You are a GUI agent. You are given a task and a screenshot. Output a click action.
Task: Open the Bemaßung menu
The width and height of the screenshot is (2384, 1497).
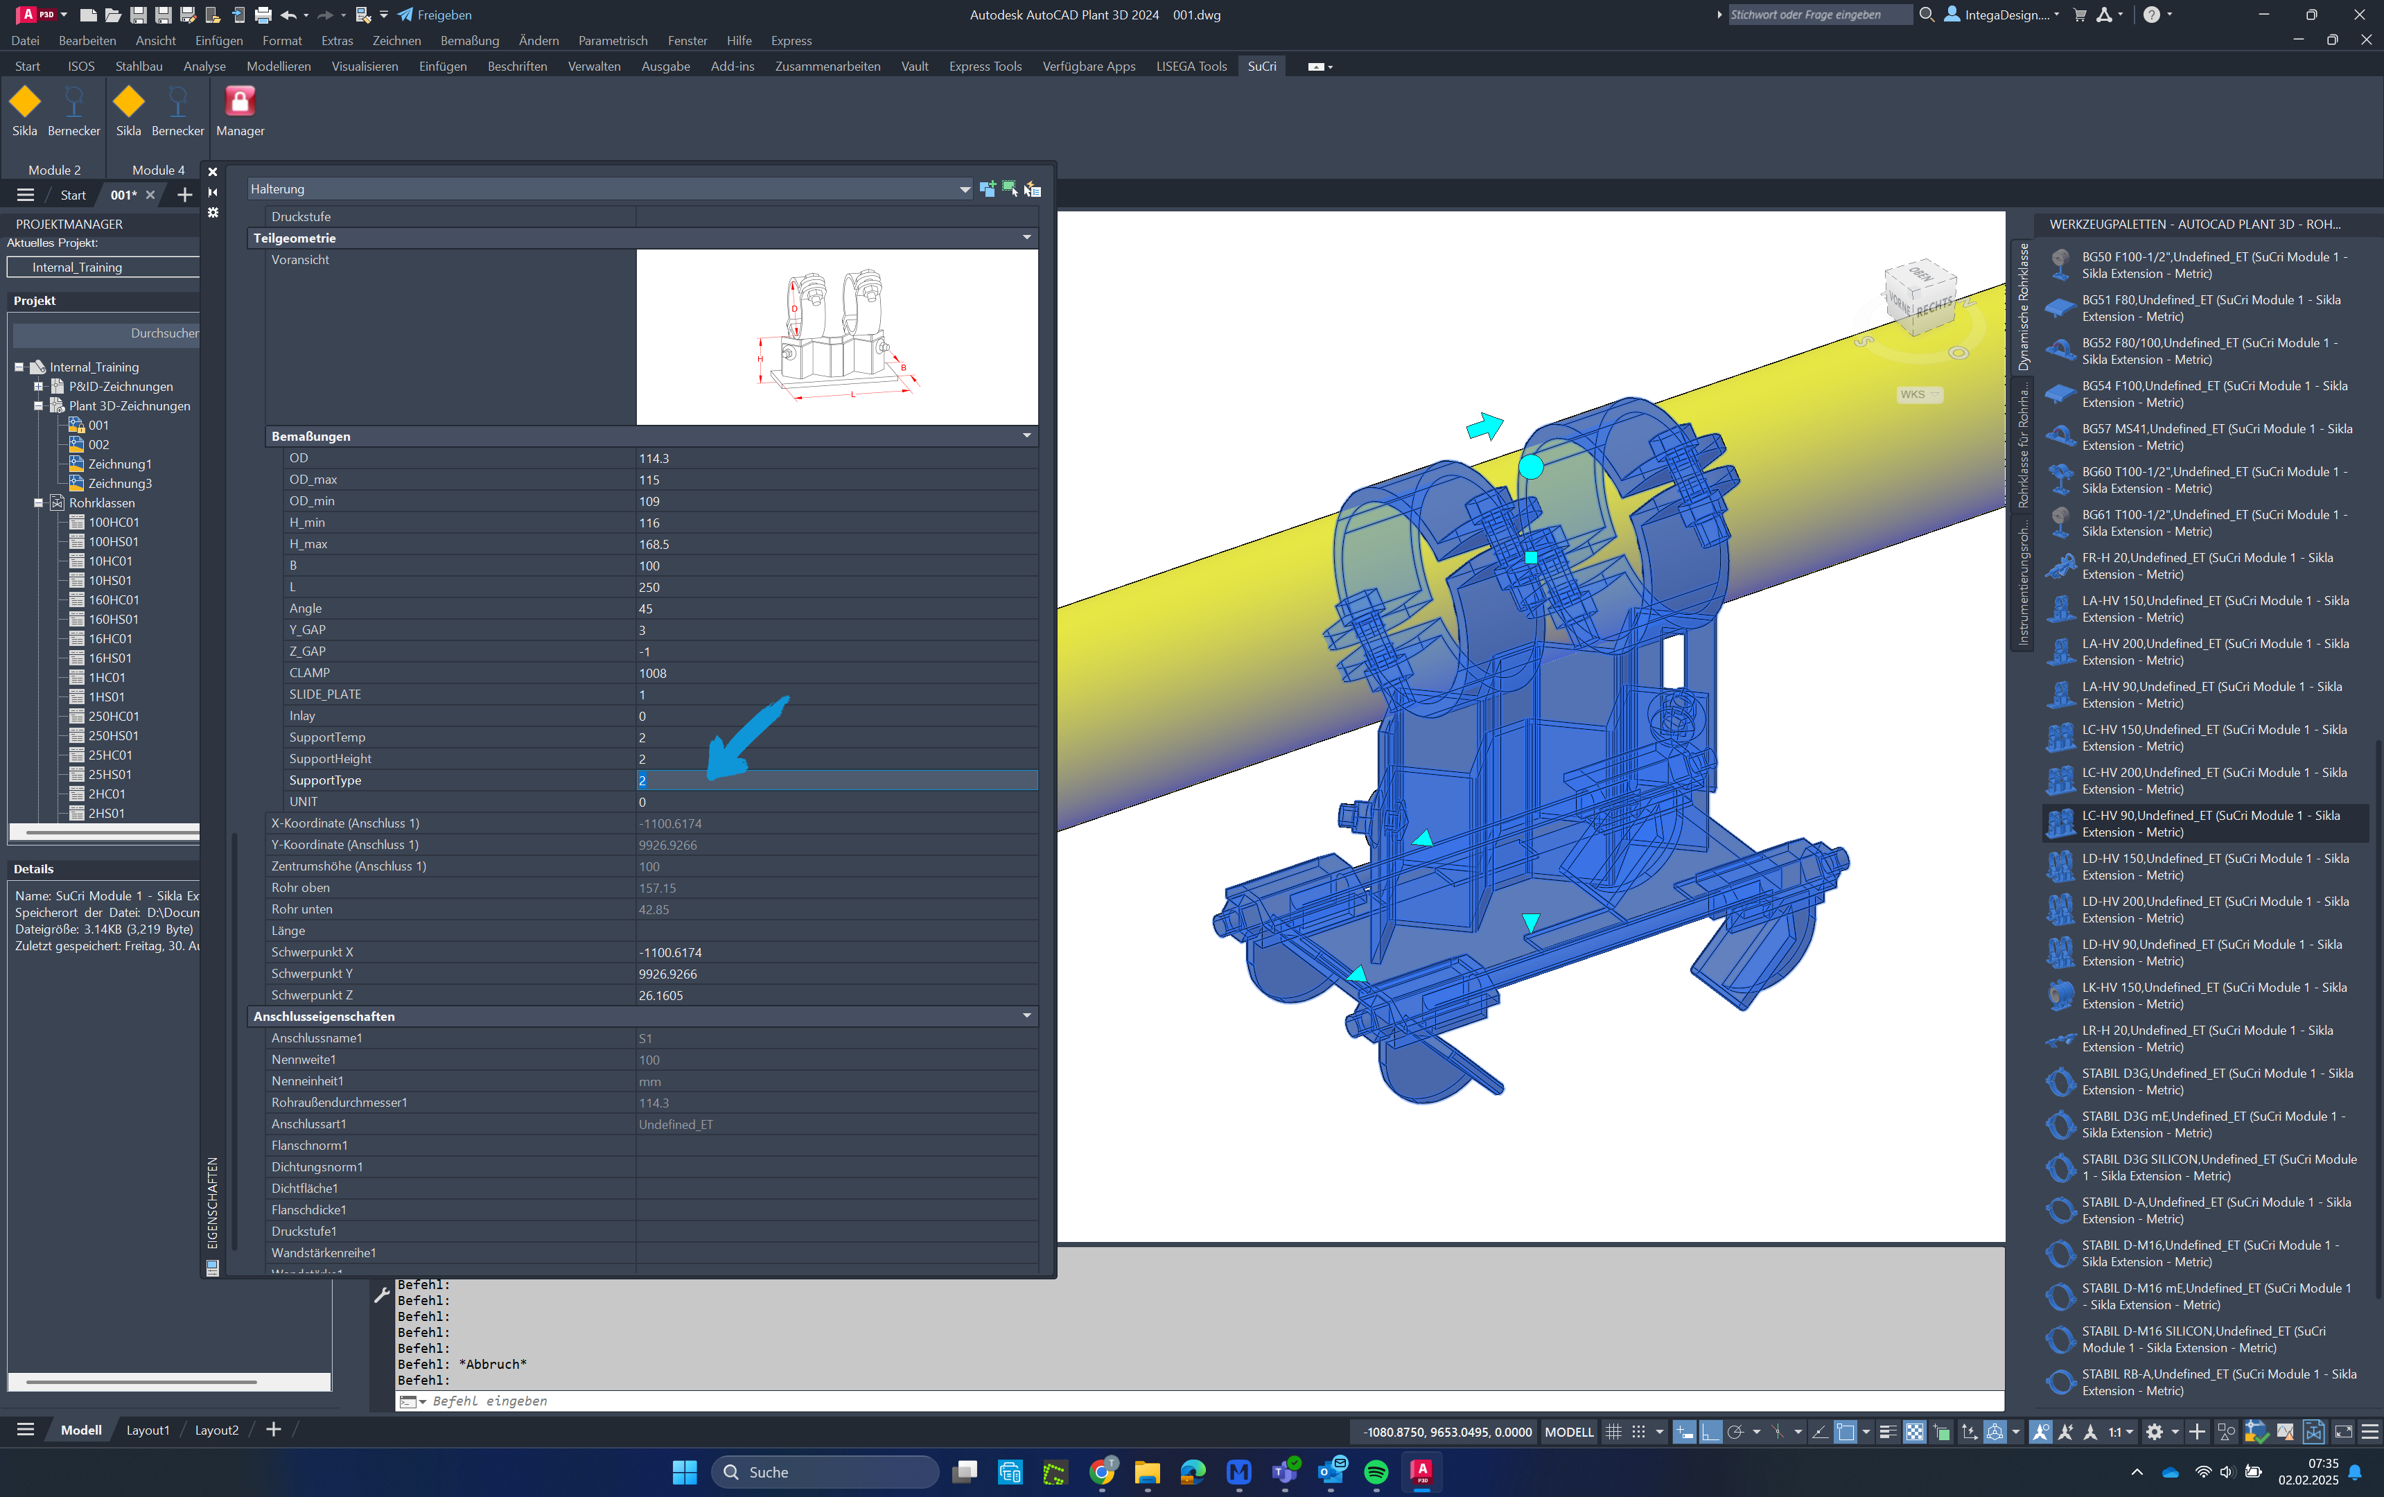click(469, 41)
